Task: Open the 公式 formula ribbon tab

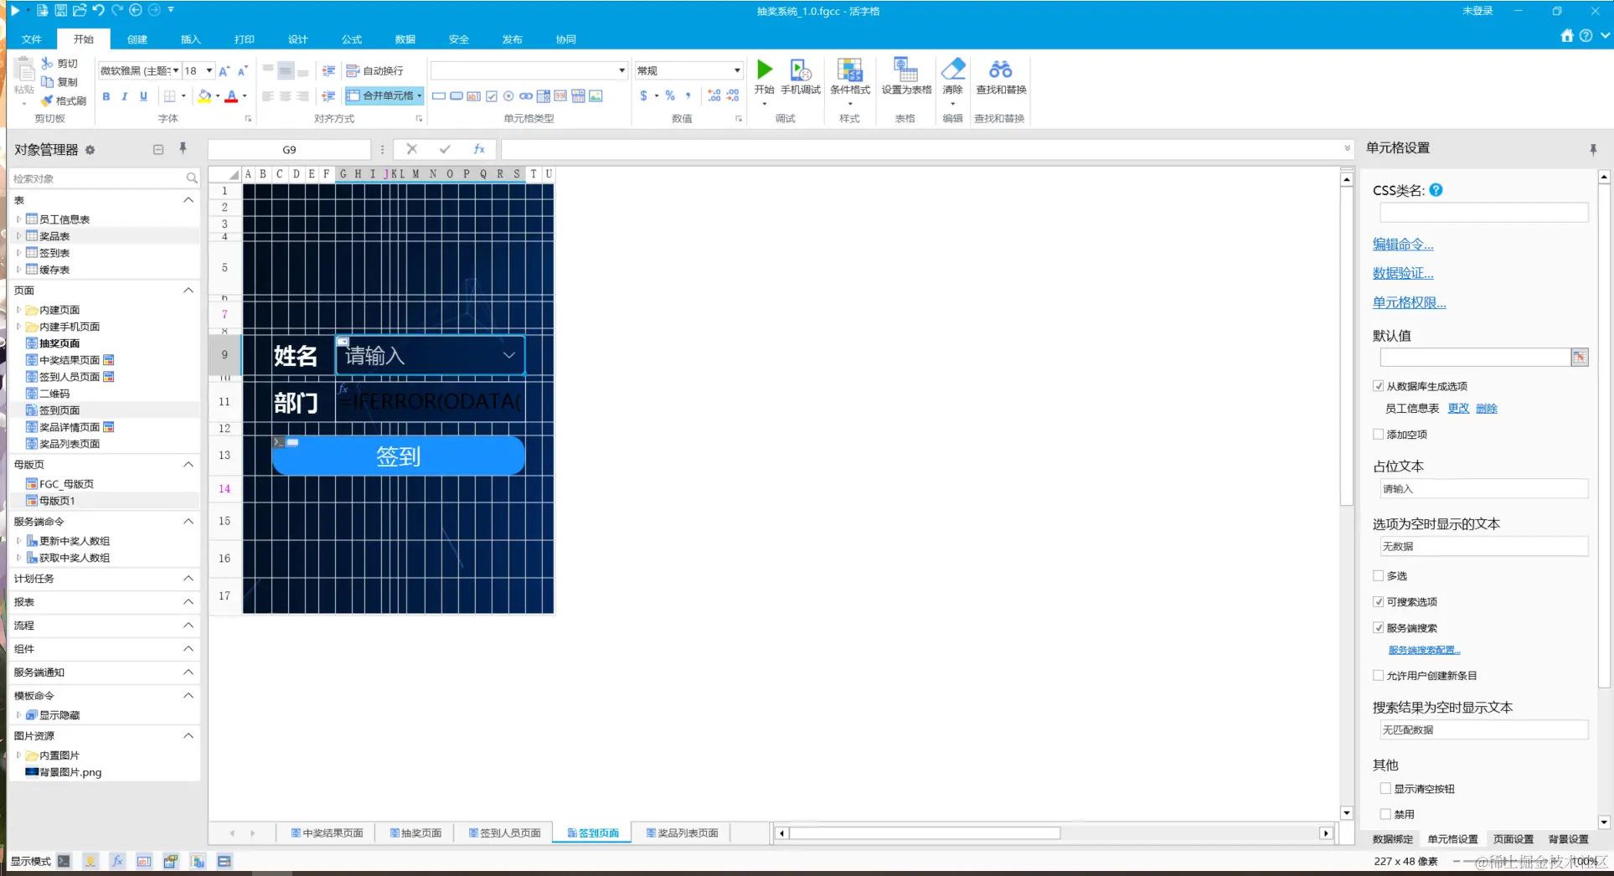Action: pyautogui.click(x=352, y=39)
